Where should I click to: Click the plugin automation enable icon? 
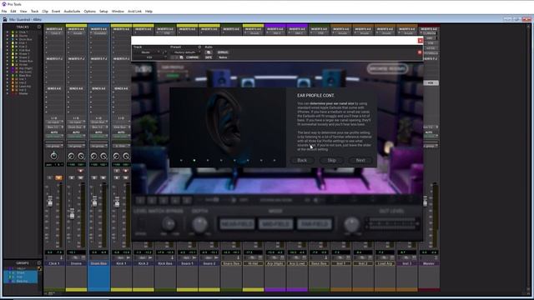tap(209, 52)
